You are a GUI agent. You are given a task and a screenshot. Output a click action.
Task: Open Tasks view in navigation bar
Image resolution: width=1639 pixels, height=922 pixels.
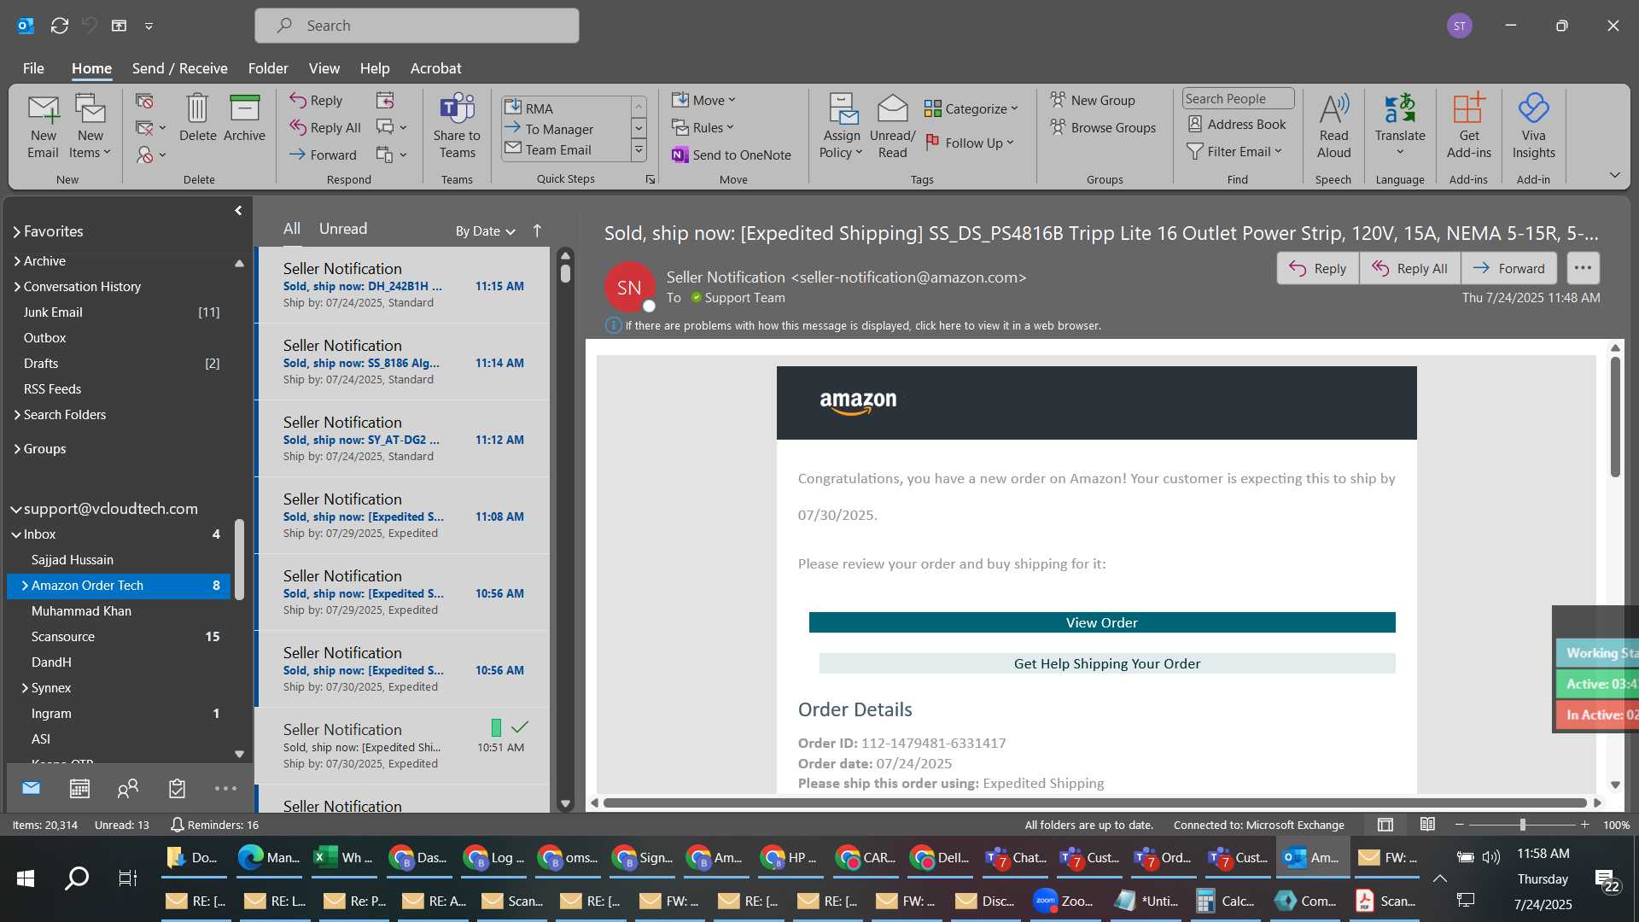pos(177,788)
